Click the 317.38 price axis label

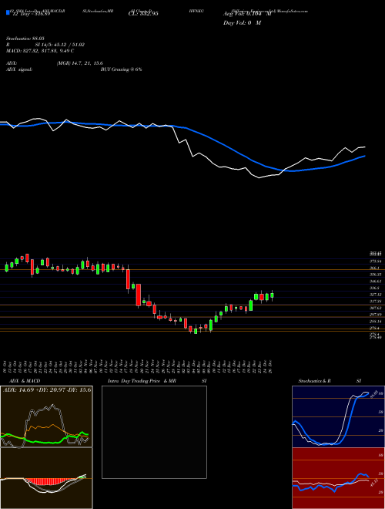[x=376, y=302]
